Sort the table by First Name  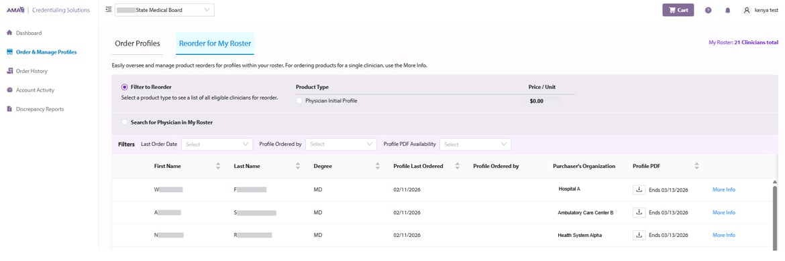coord(218,166)
